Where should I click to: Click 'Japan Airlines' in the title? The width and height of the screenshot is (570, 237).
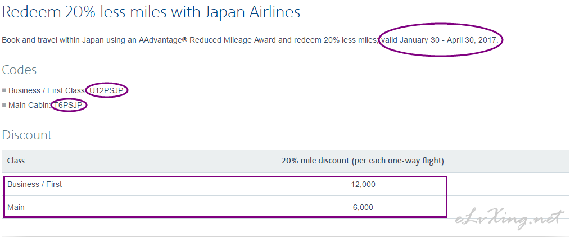(x=251, y=13)
